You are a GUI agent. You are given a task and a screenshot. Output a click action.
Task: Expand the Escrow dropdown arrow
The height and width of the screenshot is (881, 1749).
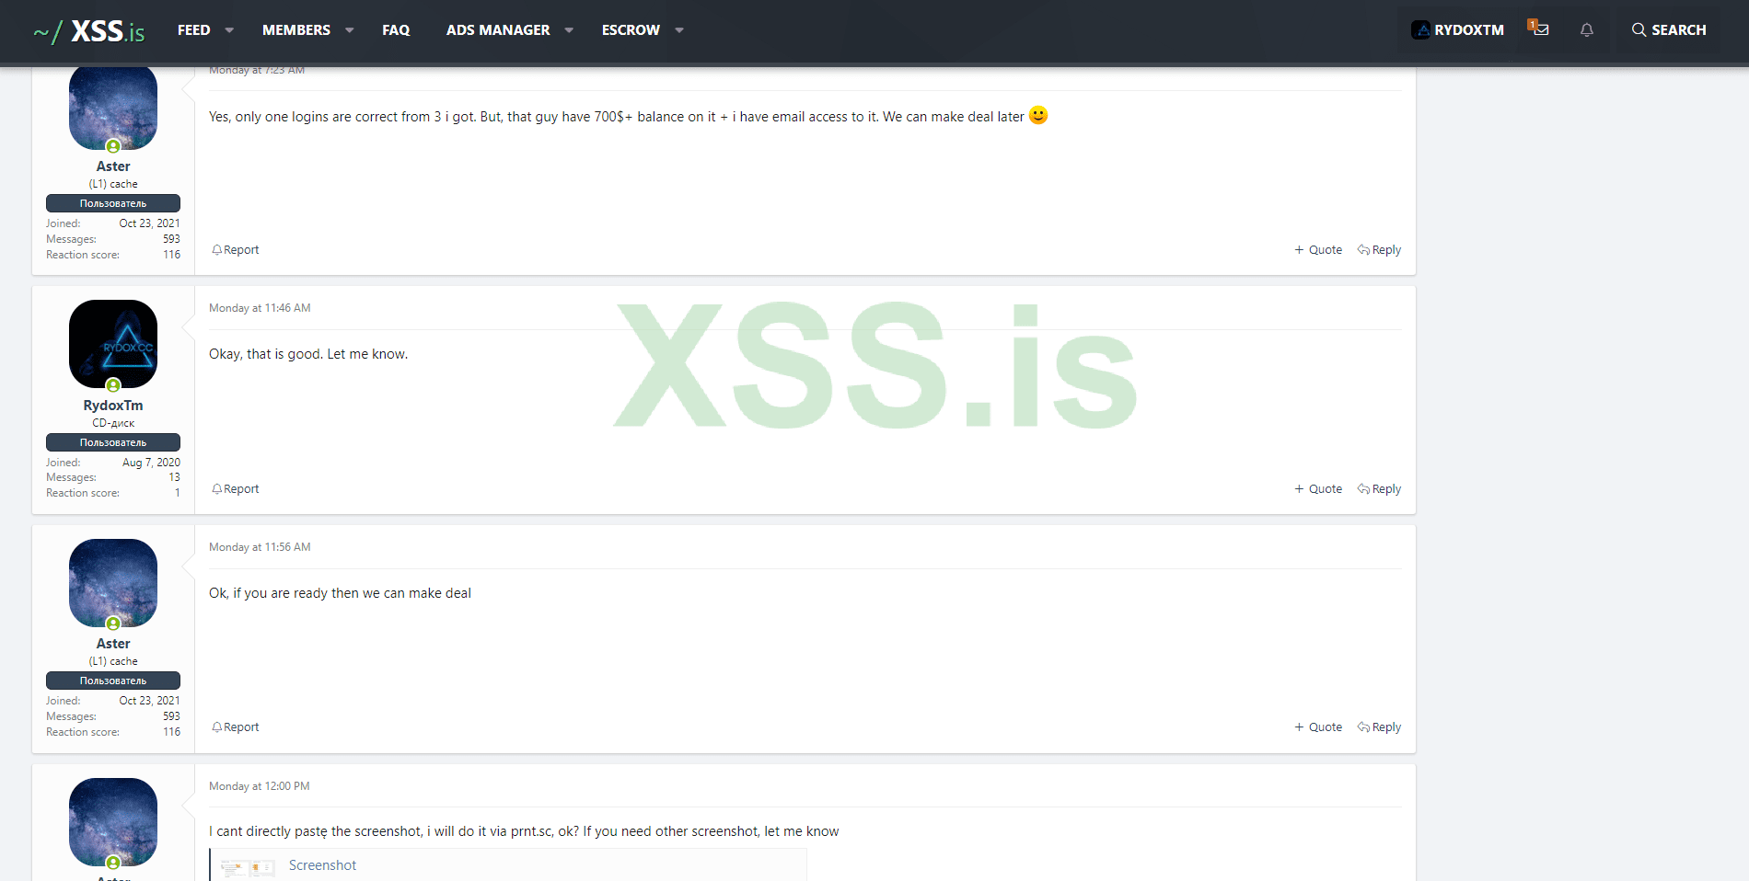coord(679,30)
